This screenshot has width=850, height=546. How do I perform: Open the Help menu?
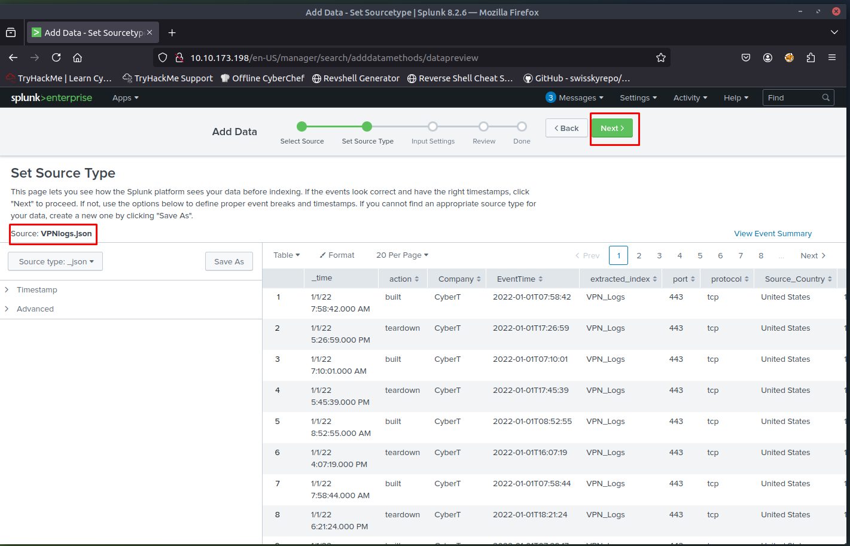tap(736, 97)
